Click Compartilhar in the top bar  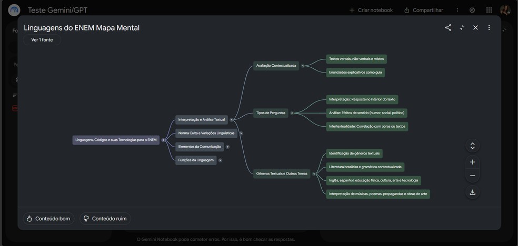[x=424, y=10]
